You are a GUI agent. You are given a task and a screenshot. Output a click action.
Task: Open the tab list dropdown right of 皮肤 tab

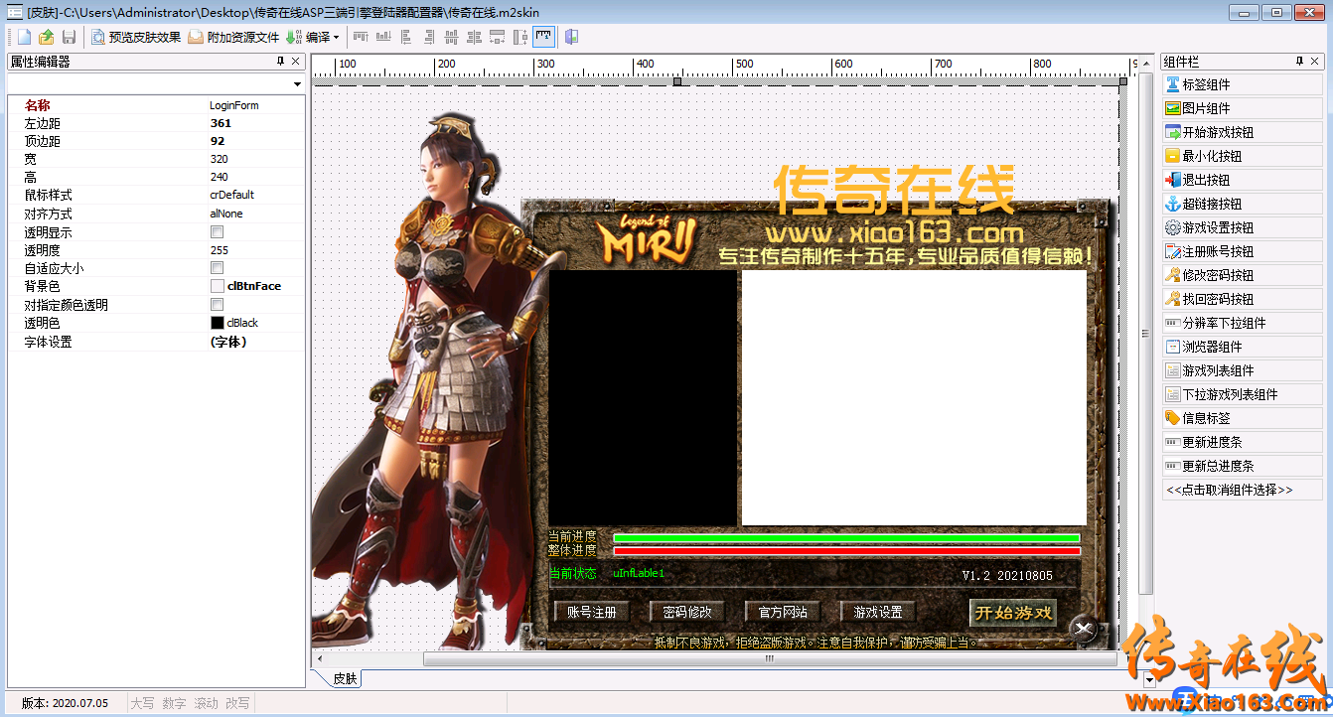point(1149,680)
